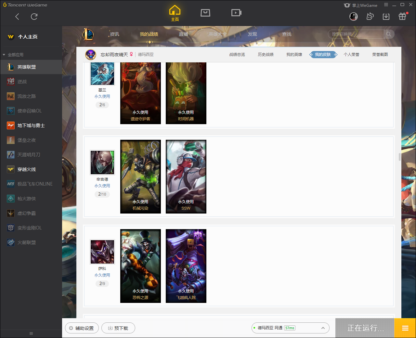Focus the 搜索召唤师 search field
Image resolution: width=416 pixels, height=338 pixels.
click(356, 34)
